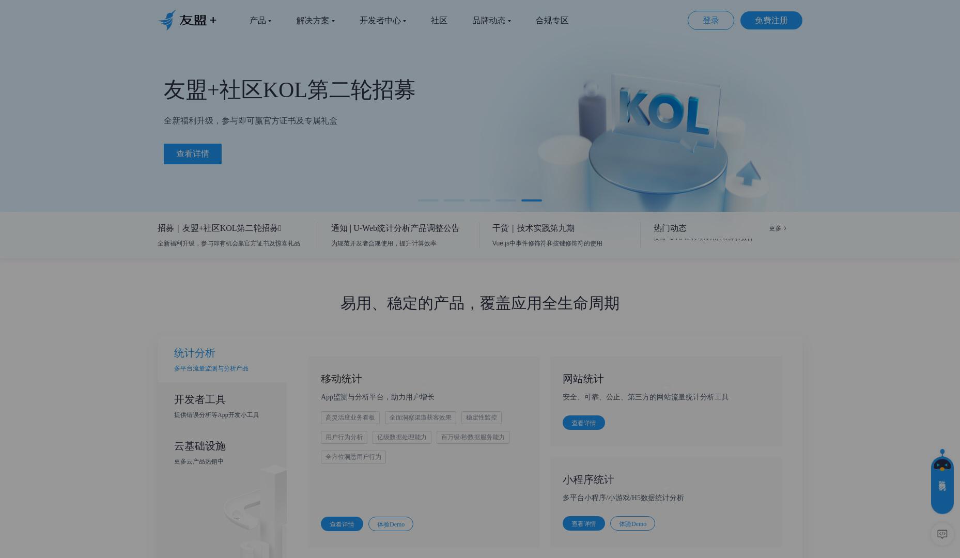Select the 云基础设施 category tab

pyautogui.click(x=222, y=453)
